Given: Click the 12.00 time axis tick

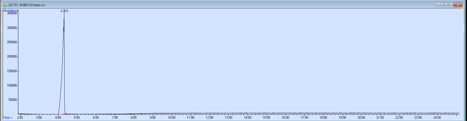Looking at the screenshot, I should click(x=209, y=118).
